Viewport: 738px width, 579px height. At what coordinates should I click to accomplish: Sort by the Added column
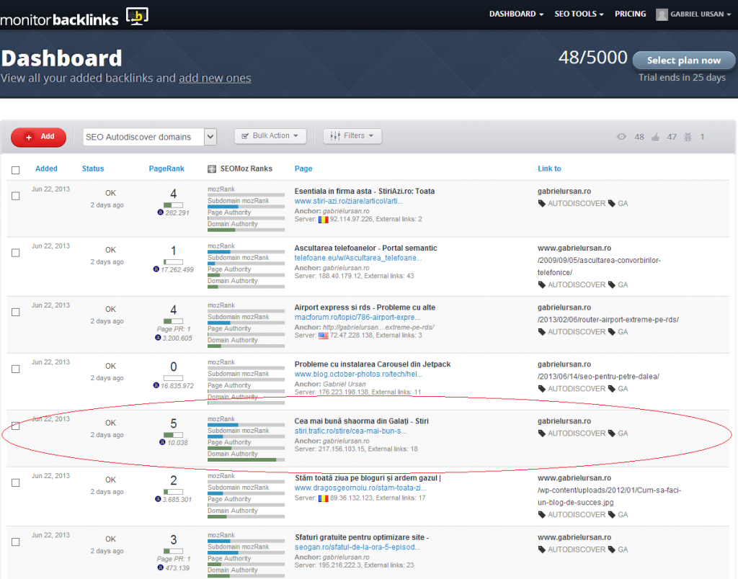46,169
